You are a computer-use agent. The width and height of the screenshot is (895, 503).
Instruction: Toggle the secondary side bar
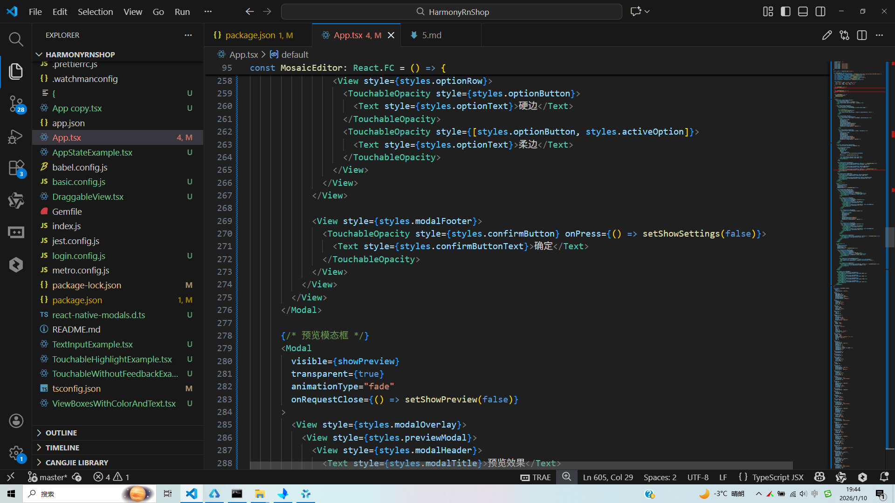tap(820, 12)
